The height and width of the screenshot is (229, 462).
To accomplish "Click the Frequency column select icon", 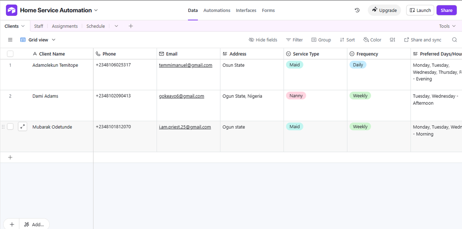I will 352,54.
